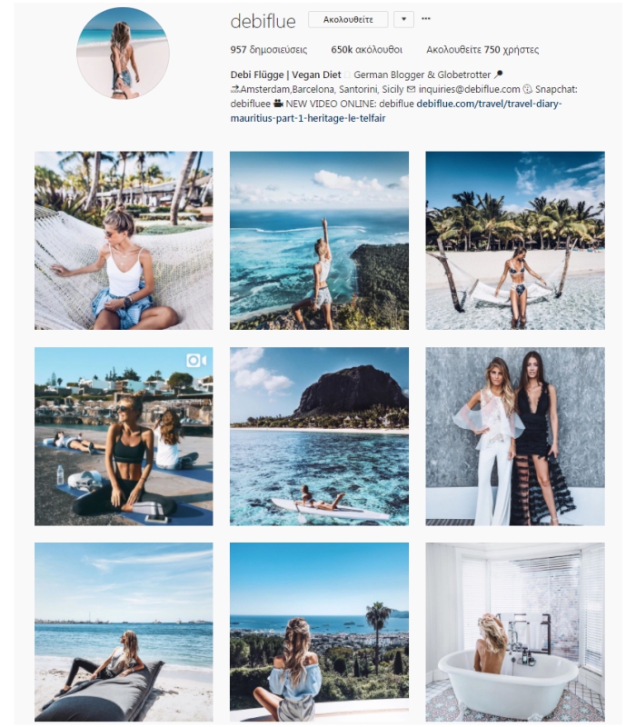Click the video camera icon on post
The image size is (636, 727).
[x=196, y=360]
